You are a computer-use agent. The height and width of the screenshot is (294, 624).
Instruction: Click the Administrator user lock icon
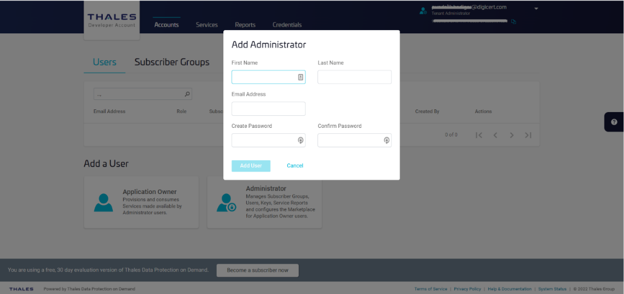click(226, 202)
